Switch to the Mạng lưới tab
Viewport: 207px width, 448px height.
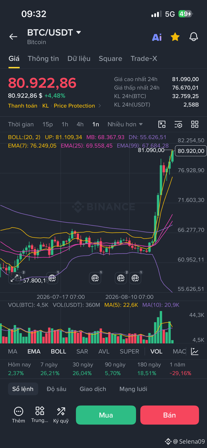point(133,389)
